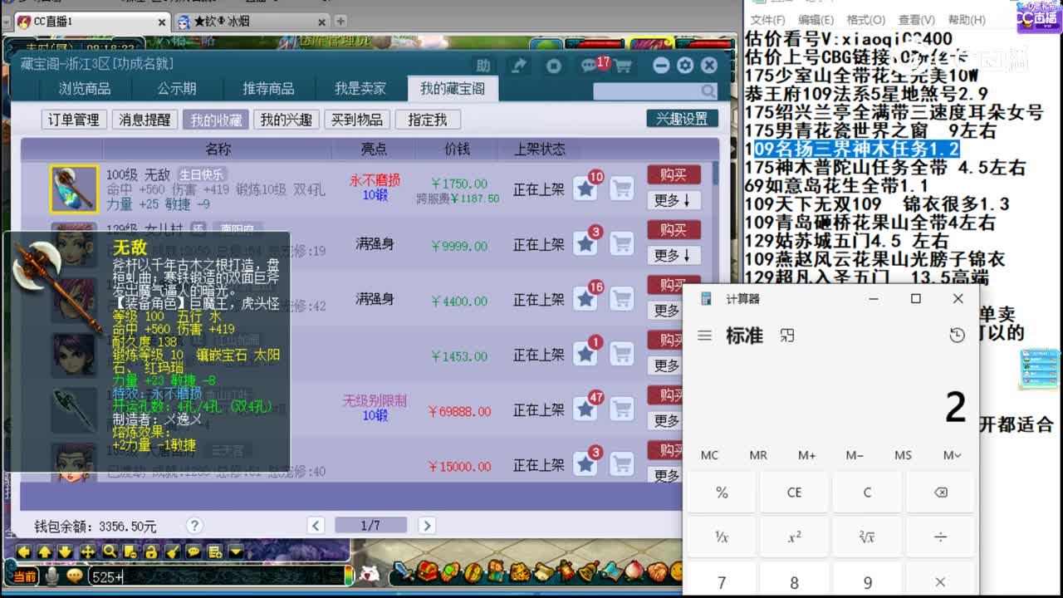
Task: Click the 订单管理 button
Action: pyautogui.click(x=74, y=120)
